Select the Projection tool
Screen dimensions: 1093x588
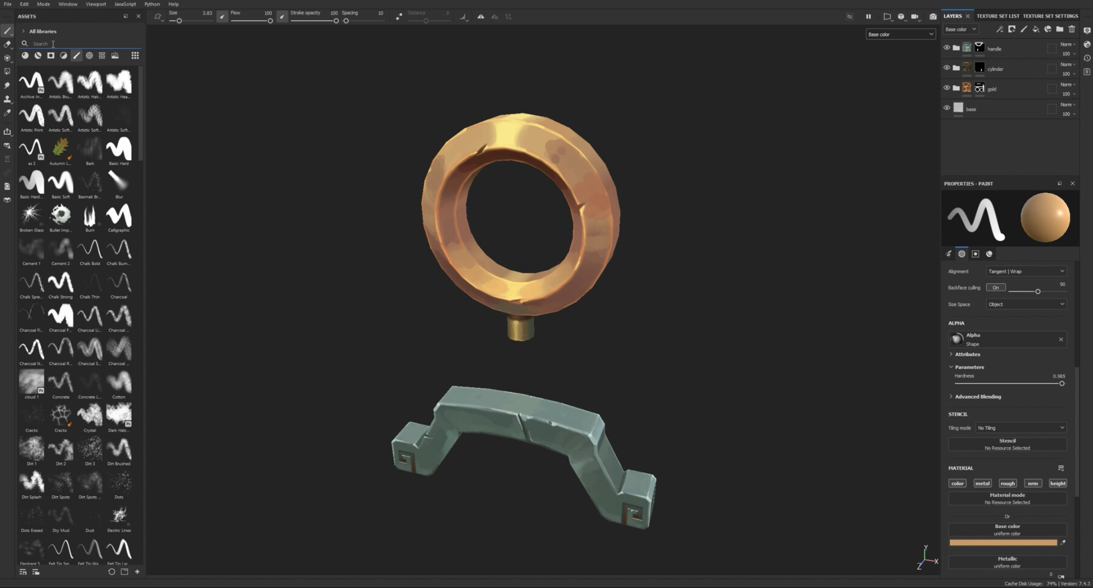pyautogui.click(x=7, y=58)
